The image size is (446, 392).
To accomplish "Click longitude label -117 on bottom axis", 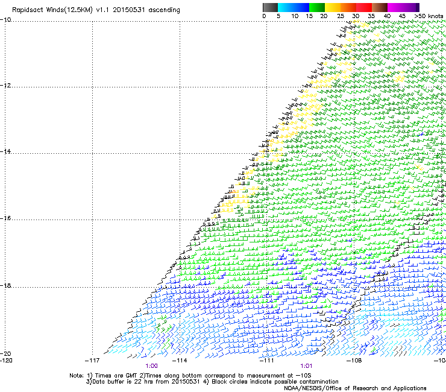I will pyautogui.click(x=92, y=361).
